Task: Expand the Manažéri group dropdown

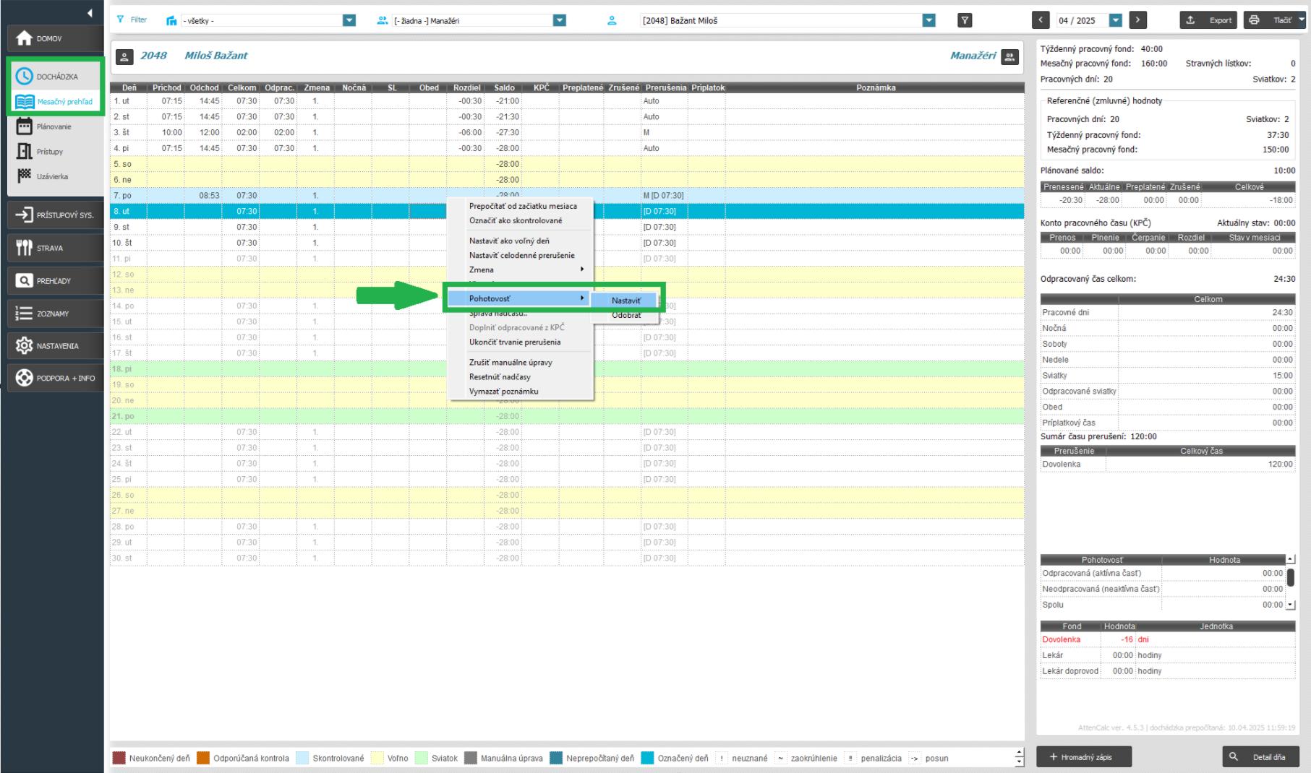Action: point(559,20)
